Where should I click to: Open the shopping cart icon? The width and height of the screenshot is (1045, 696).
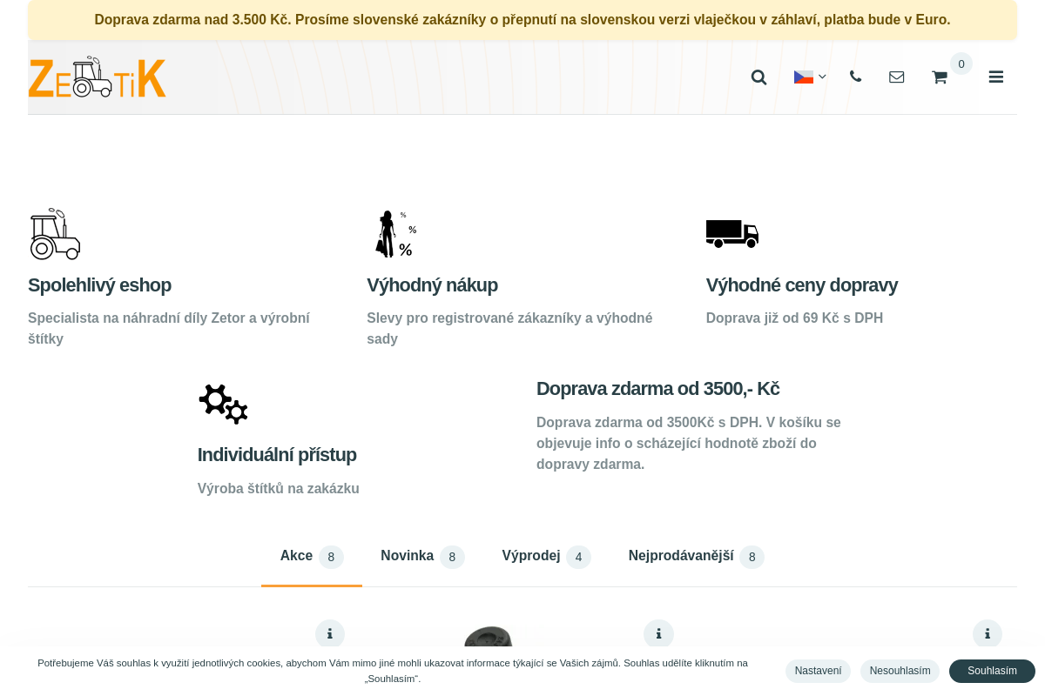939,77
